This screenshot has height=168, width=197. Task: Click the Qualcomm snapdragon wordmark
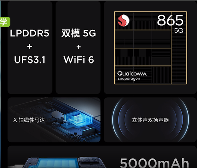132,75
